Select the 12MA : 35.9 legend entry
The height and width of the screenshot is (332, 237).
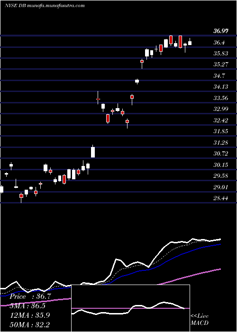click(29, 315)
